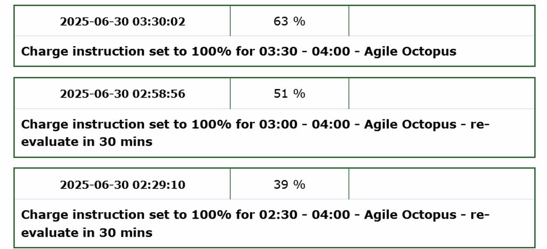
Task: Click the empty cell beside 39 %
Action: tap(441, 184)
